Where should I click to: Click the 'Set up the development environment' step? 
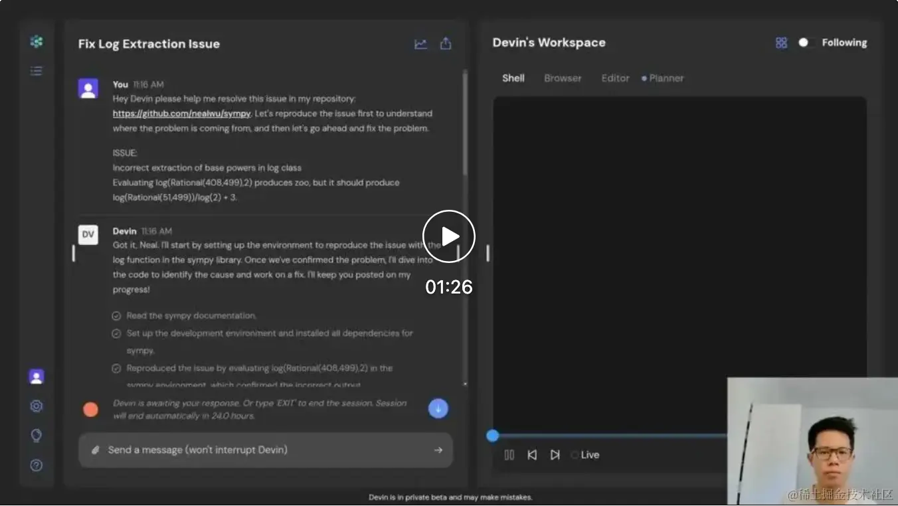270,342
